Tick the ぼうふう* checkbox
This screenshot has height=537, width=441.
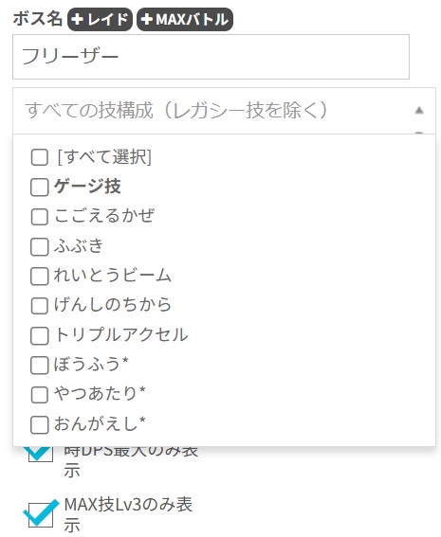tap(40, 365)
